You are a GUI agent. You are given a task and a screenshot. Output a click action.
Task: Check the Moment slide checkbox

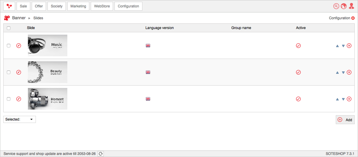pos(9,99)
